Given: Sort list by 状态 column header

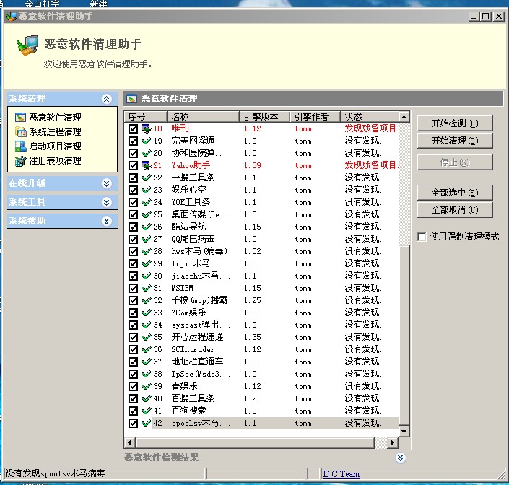Looking at the screenshot, I should (x=370, y=116).
